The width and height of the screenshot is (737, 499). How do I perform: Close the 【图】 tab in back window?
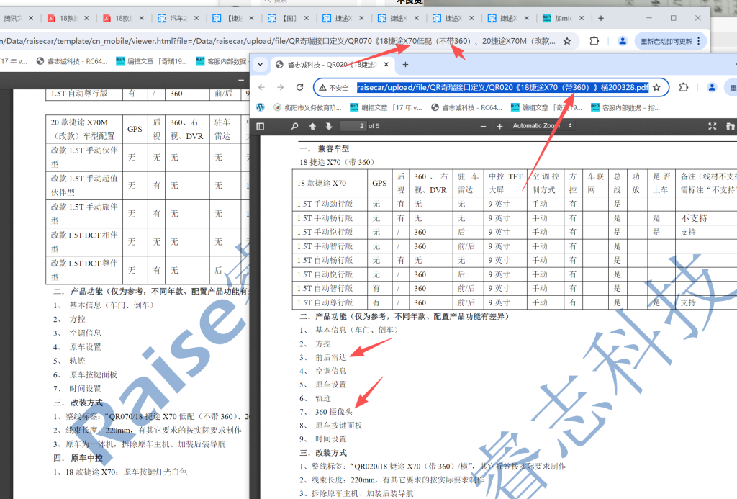[x=307, y=18]
